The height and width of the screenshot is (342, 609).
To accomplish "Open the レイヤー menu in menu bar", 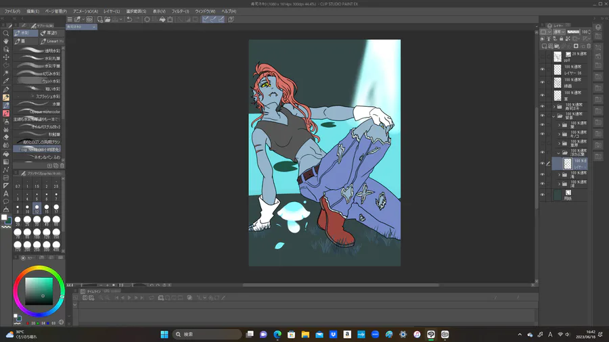I will (112, 11).
